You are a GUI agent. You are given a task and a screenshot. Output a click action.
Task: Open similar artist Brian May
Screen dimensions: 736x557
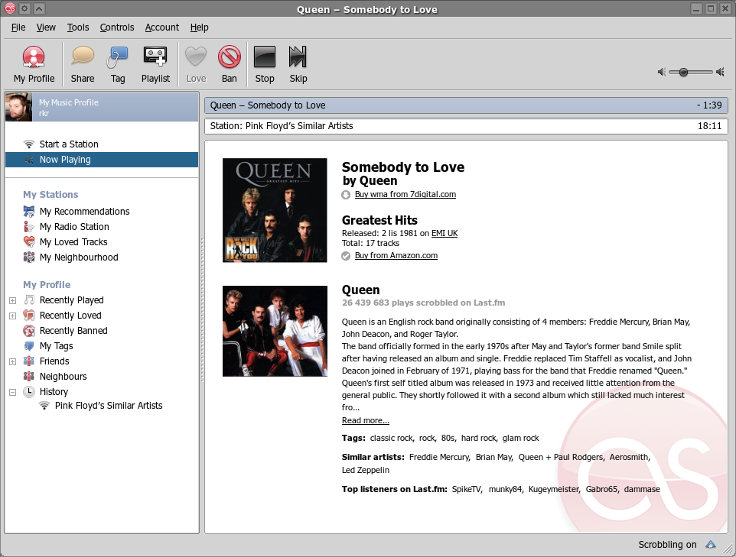coord(493,457)
